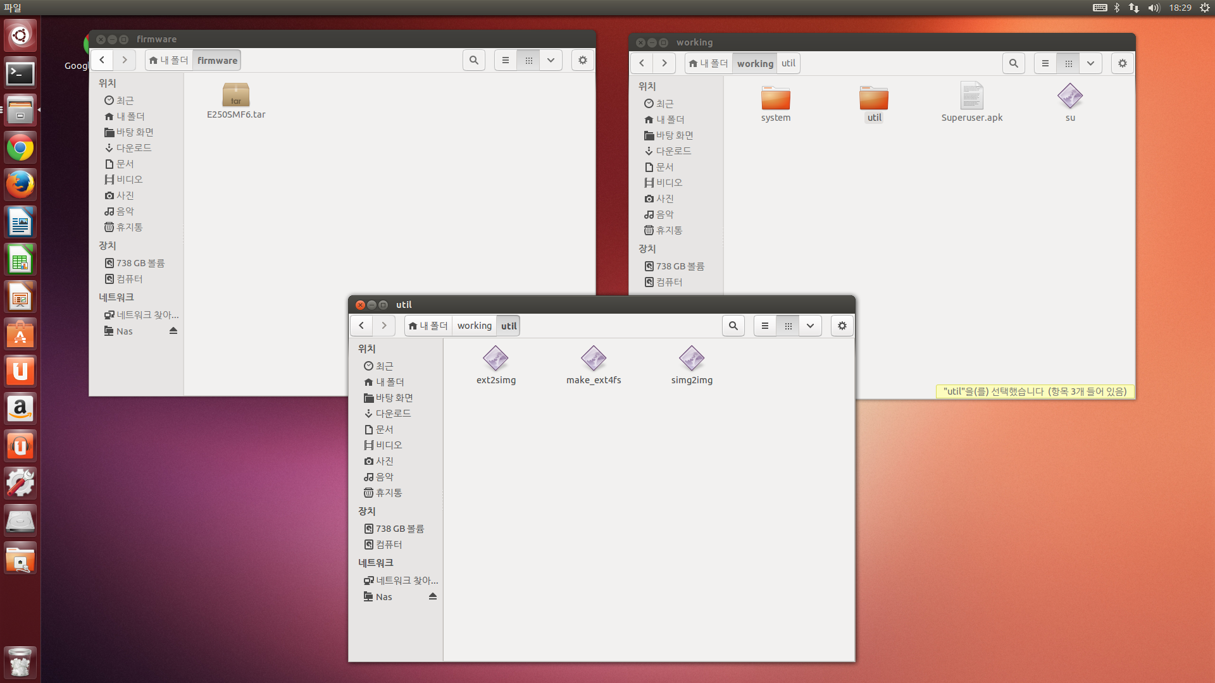Open gear settings menu in firmware window
Viewport: 1215px width, 683px height.
tap(582, 60)
